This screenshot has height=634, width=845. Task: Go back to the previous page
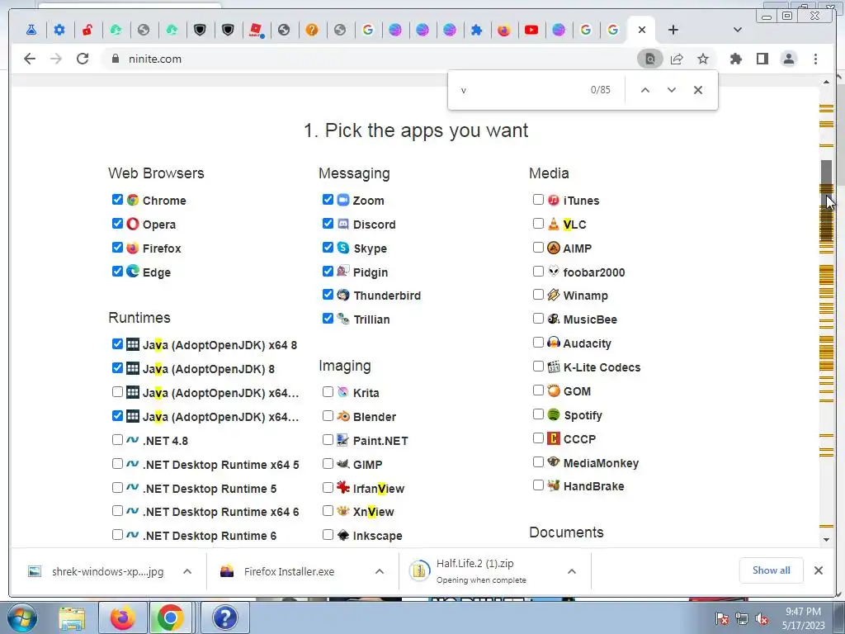(x=30, y=59)
